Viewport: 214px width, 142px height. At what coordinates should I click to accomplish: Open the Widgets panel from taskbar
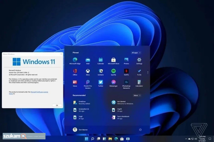point(104,139)
